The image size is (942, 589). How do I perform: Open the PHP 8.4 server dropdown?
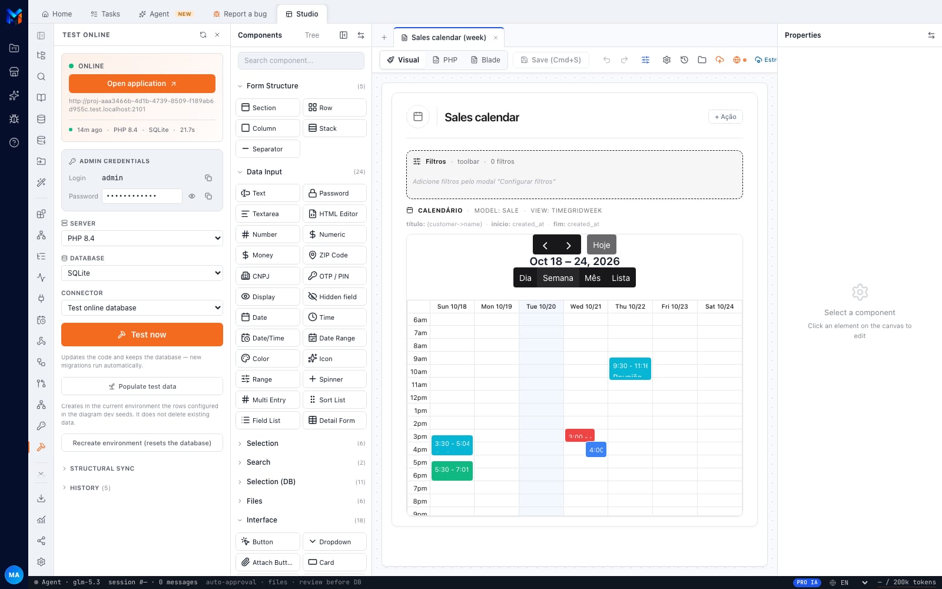tap(142, 239)
